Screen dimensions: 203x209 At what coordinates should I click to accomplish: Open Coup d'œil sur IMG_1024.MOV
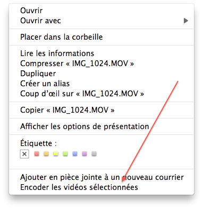click(101, 94)
